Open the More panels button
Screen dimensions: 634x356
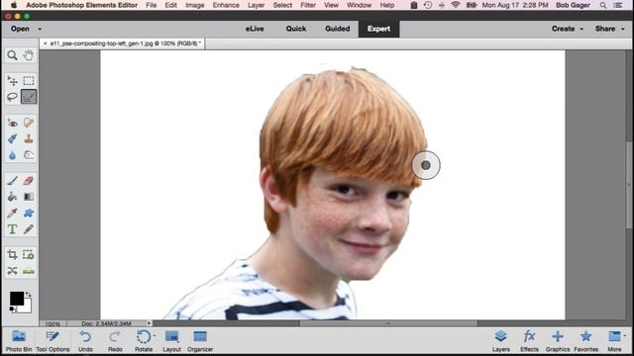(614, 341)
